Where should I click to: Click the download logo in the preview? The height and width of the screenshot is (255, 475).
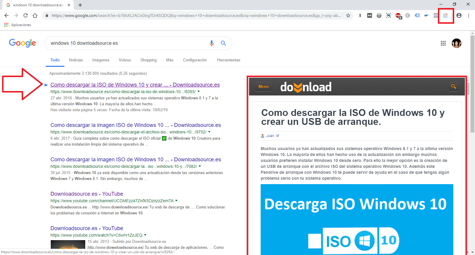coord(306,87)
